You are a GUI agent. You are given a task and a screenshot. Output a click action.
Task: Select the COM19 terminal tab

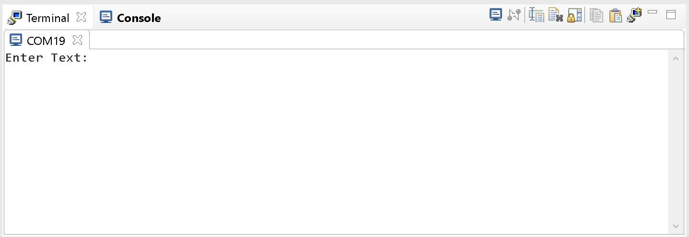click(x=46, y=41)
